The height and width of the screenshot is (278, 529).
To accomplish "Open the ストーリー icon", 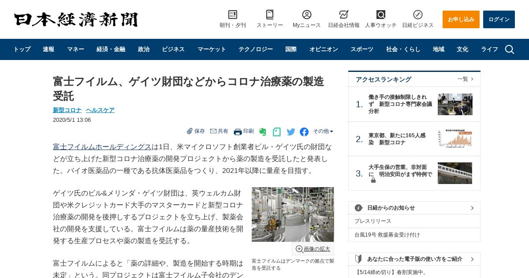I will coord(270,15).
